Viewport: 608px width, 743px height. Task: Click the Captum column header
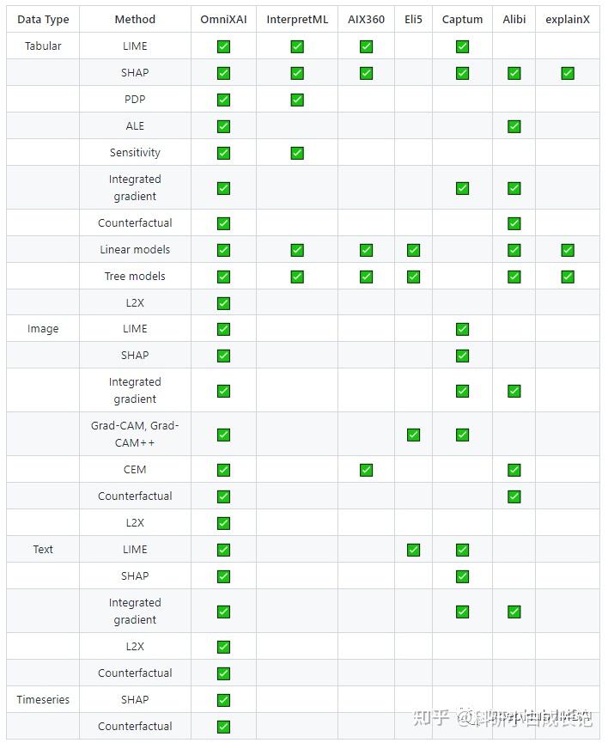click(462, 19)
